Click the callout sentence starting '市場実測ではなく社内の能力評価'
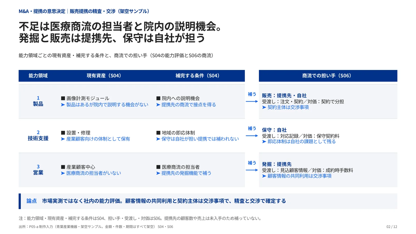This screenshot has height=234, width=416. tap(164, 201)
